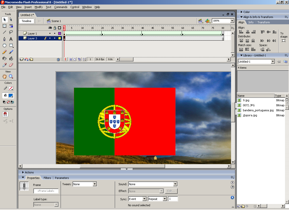Select the Paint Bucket tool
Viewport: 289px width, 210px height.
[11, 59]
